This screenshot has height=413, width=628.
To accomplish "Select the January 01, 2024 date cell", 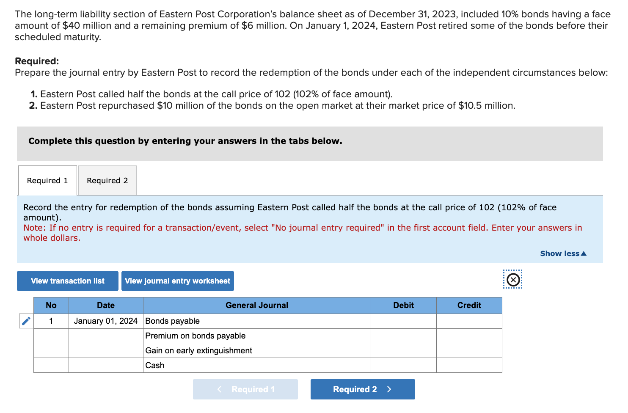I will (x=105, y=321).
